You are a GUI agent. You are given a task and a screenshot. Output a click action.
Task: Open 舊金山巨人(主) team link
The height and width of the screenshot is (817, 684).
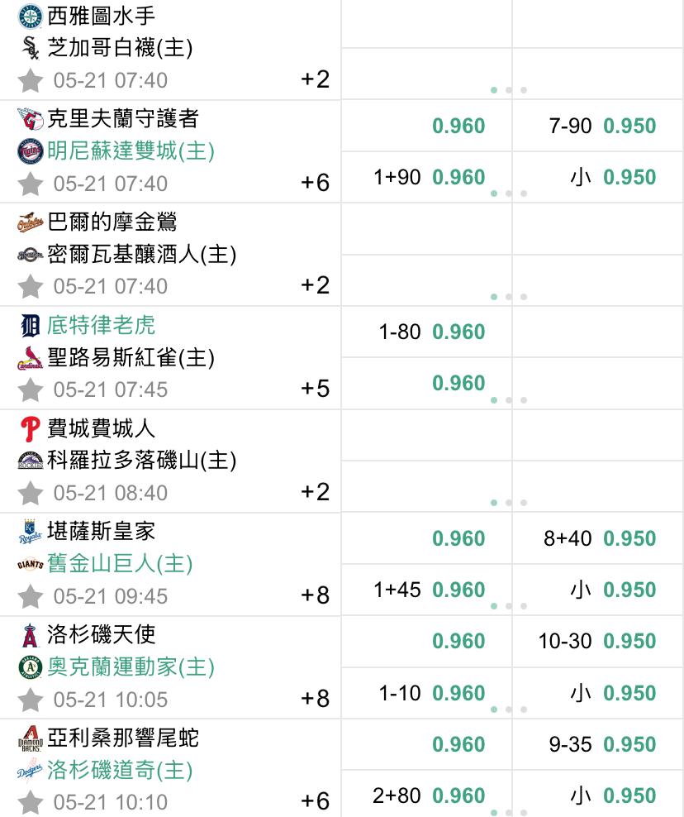120,564
